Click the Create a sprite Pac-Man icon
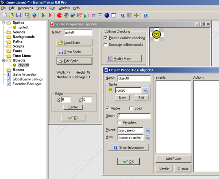The width and height of the screenshot is (219, 179). (59, 16)
